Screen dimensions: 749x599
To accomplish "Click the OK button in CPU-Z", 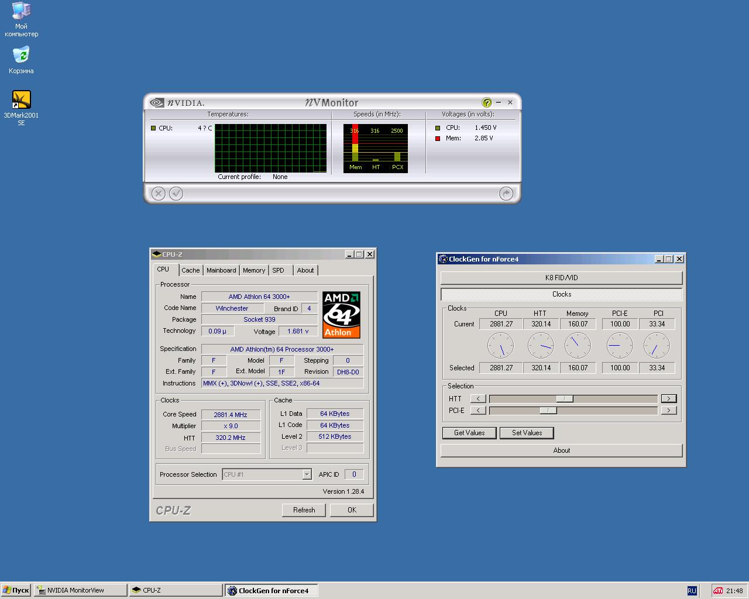I will pos(352,510).
